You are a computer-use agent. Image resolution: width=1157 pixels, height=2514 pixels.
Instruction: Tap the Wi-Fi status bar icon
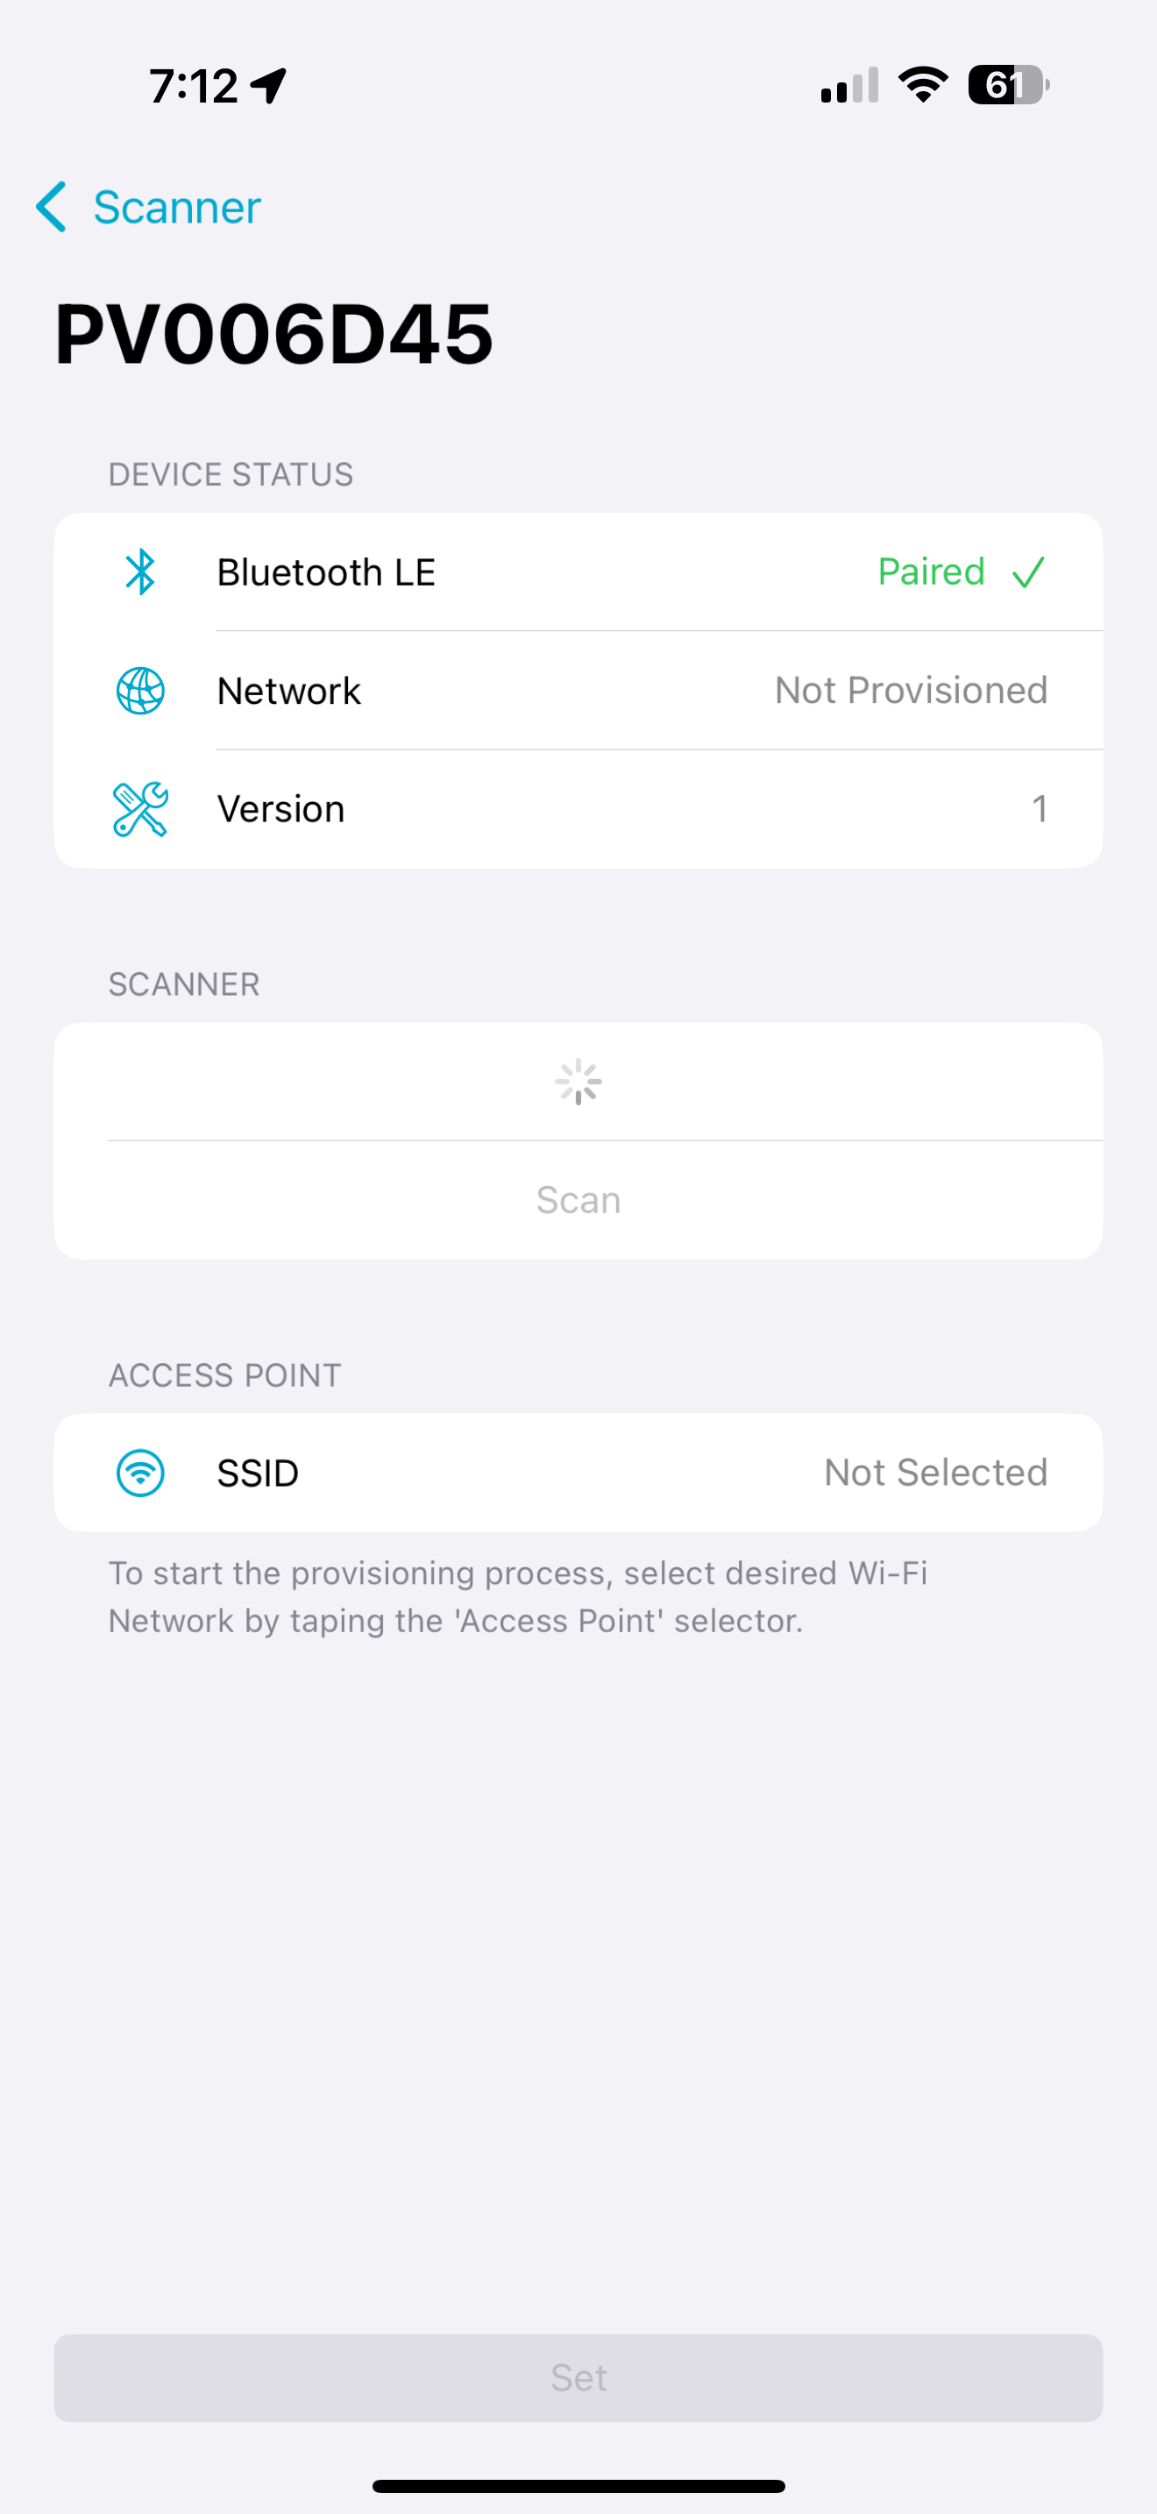click(x=923, y=85)
